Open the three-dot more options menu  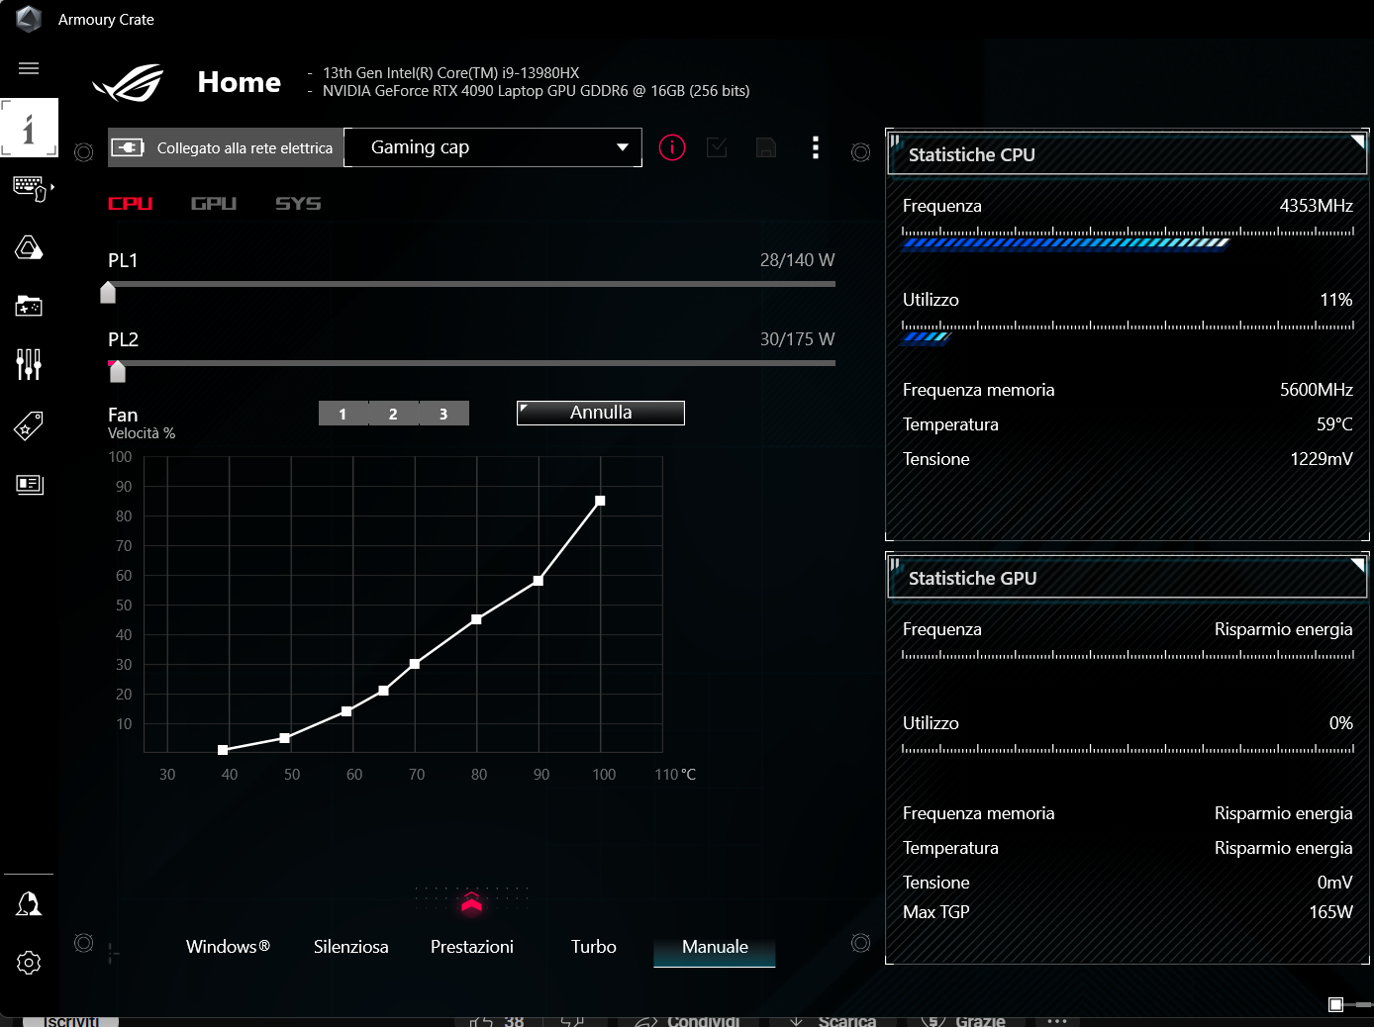tap(816, 148)
